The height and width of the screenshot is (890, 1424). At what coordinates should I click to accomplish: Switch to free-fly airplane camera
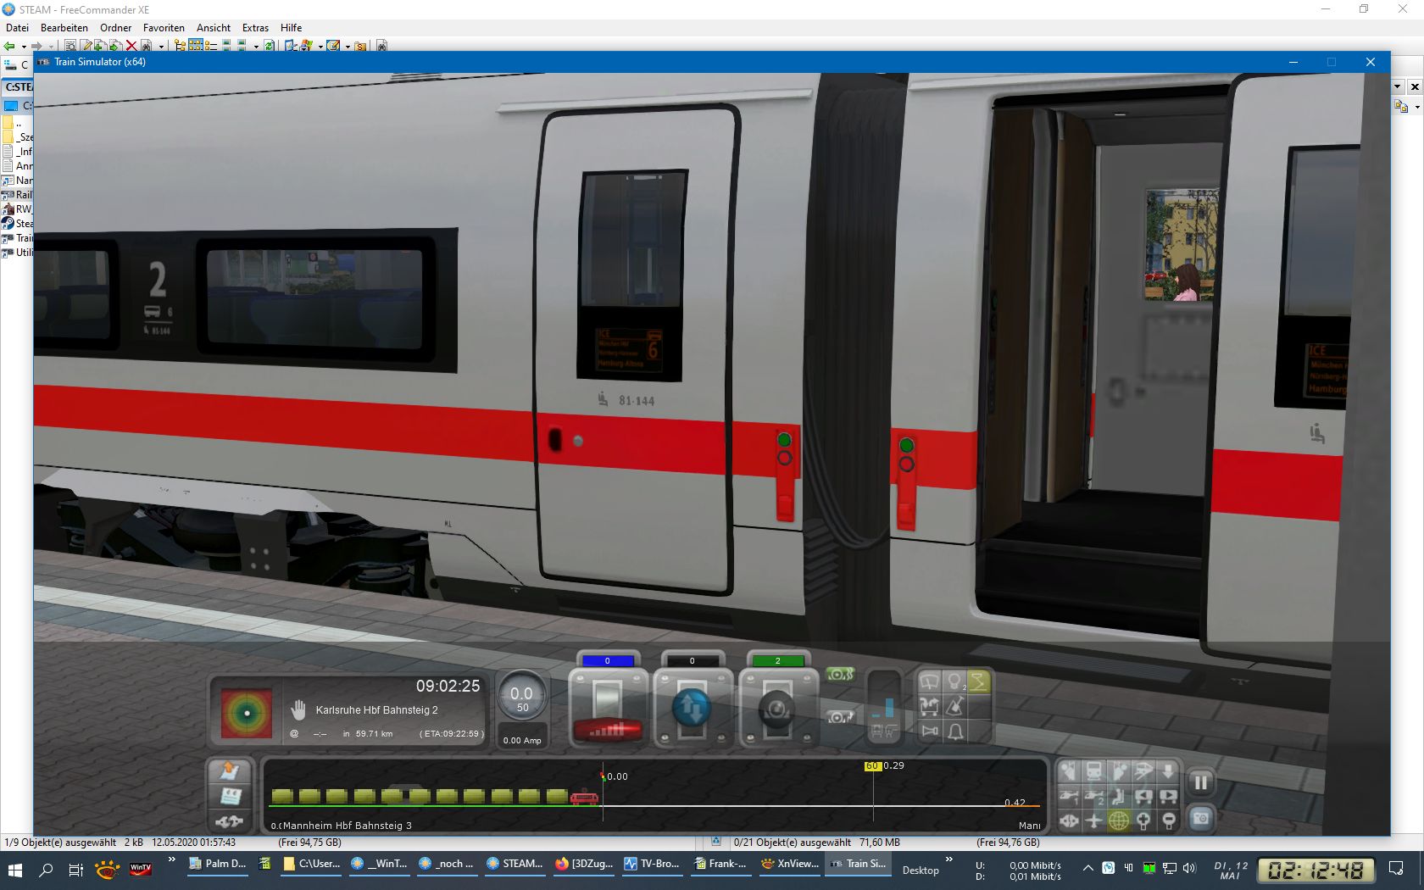pyautogui.click(x=1094, y=820)
